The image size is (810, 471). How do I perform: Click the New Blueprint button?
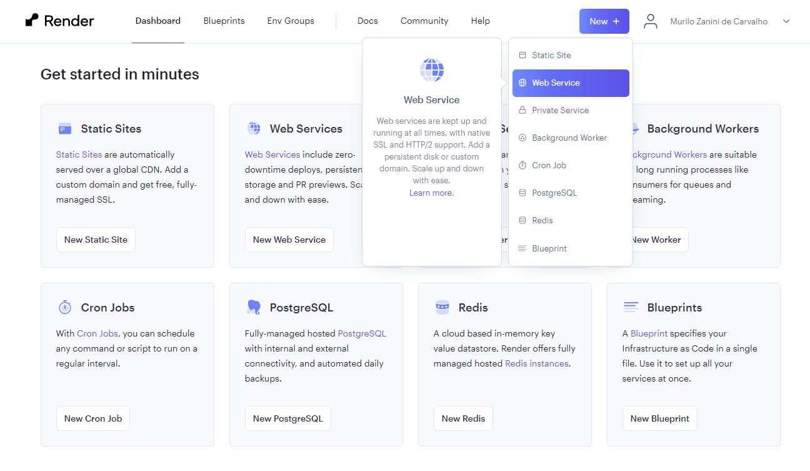[x=660, y=418]
